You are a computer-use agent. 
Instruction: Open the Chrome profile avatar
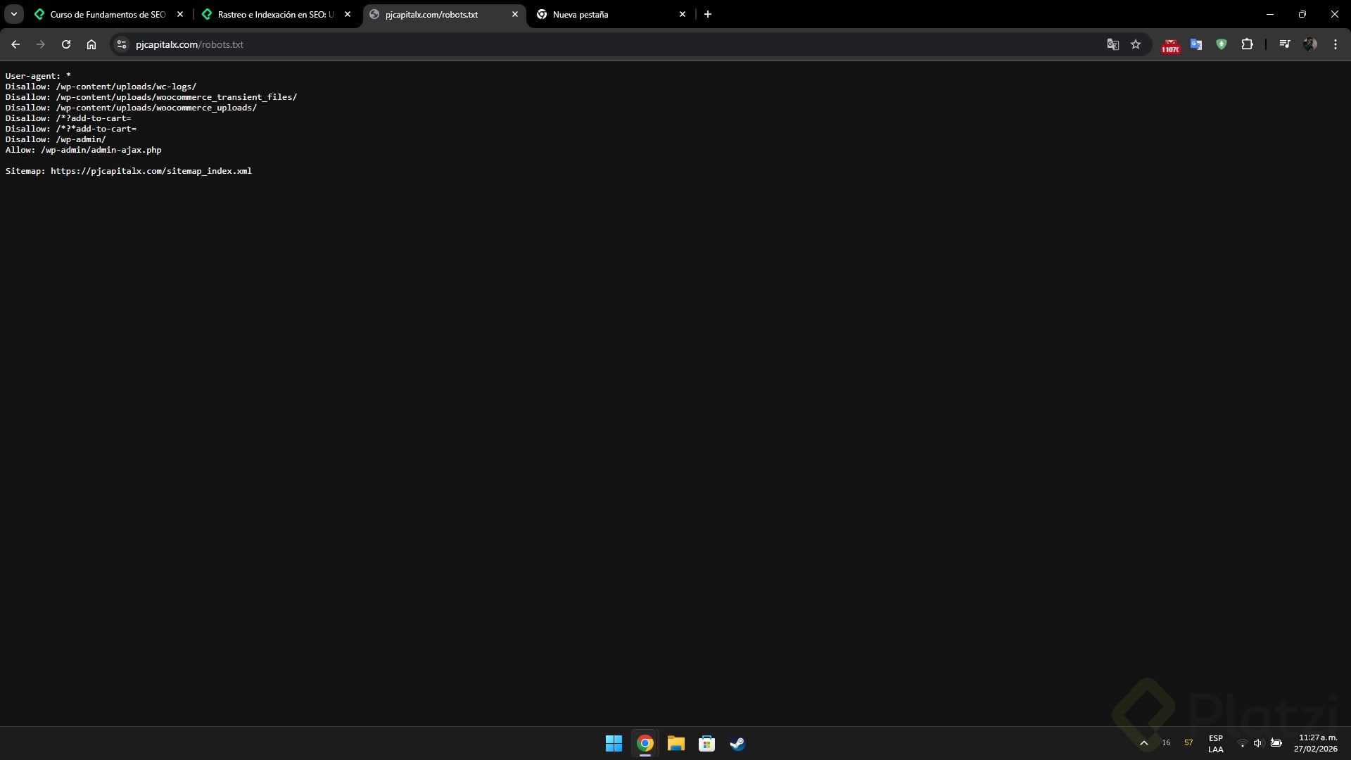coord(1310,44)
